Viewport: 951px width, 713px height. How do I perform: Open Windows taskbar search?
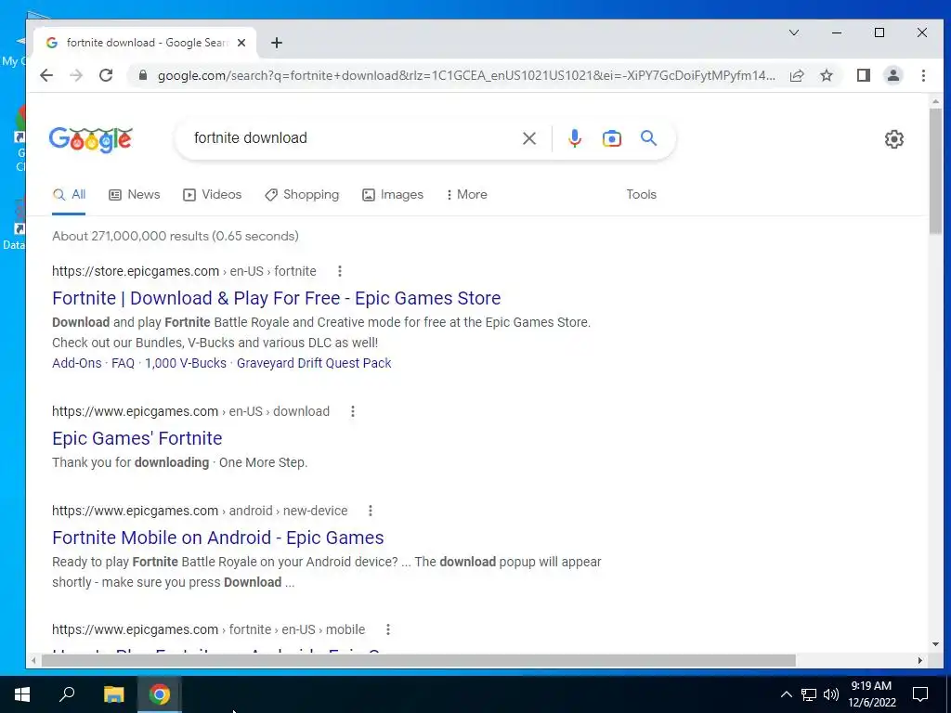(67, 694)
